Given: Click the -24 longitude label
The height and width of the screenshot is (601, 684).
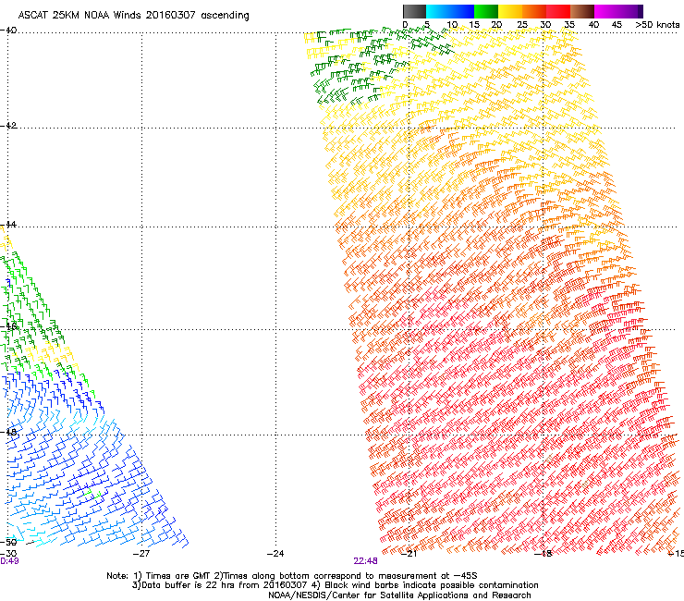Looking at the screenshot, I should pos(275,554).
